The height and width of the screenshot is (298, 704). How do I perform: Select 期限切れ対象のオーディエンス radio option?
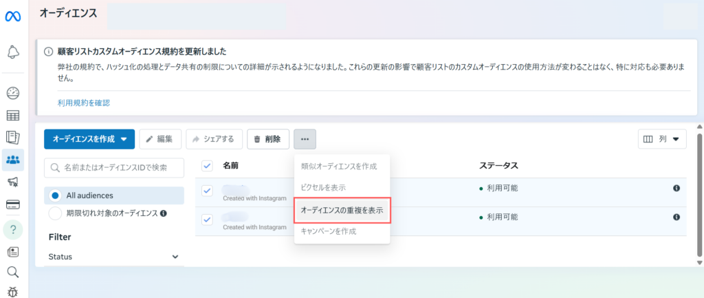point(55,213)
